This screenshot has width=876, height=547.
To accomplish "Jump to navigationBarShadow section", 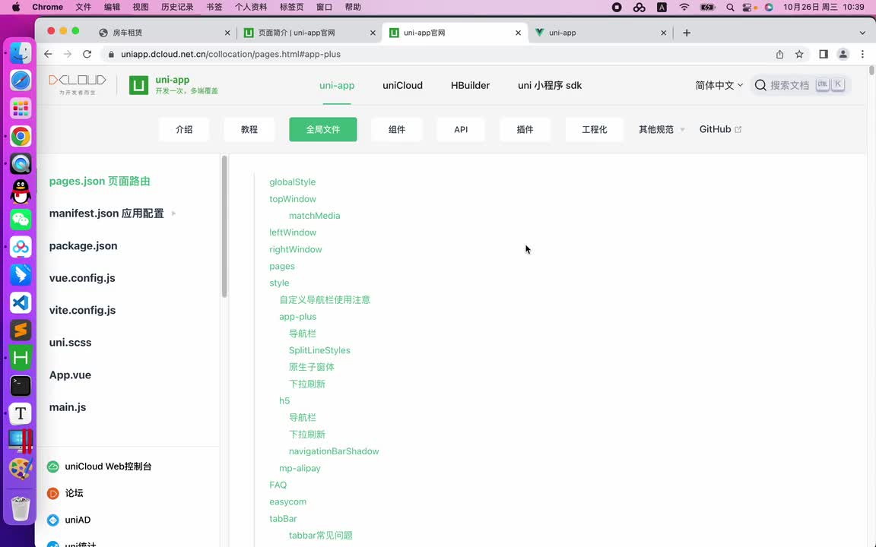I will [x=334, y=451].
